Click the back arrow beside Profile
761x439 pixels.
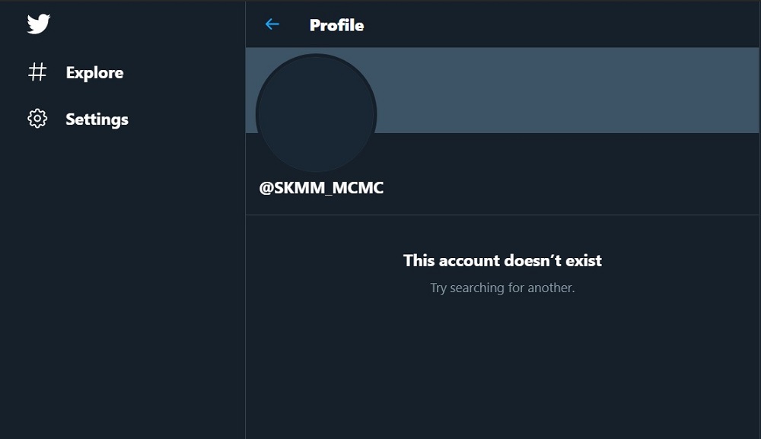(272, 24)
